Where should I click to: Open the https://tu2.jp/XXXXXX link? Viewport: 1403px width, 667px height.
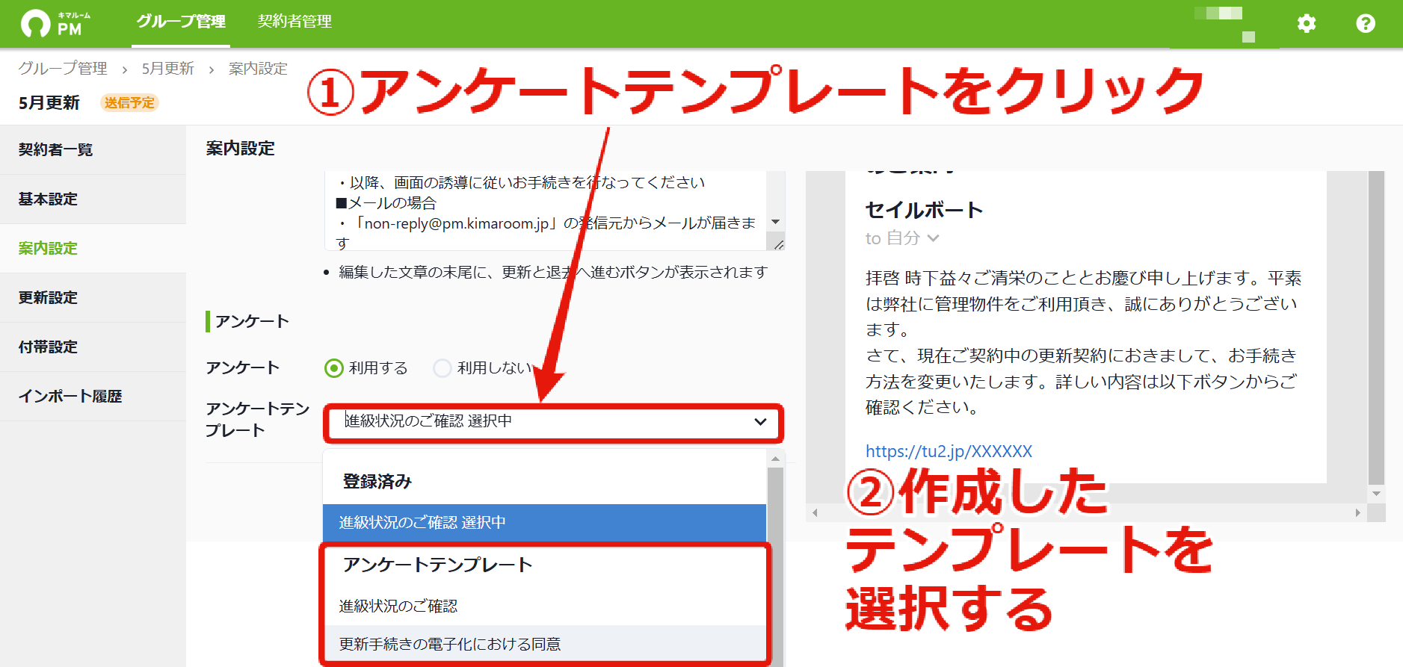tap(949, 451)
